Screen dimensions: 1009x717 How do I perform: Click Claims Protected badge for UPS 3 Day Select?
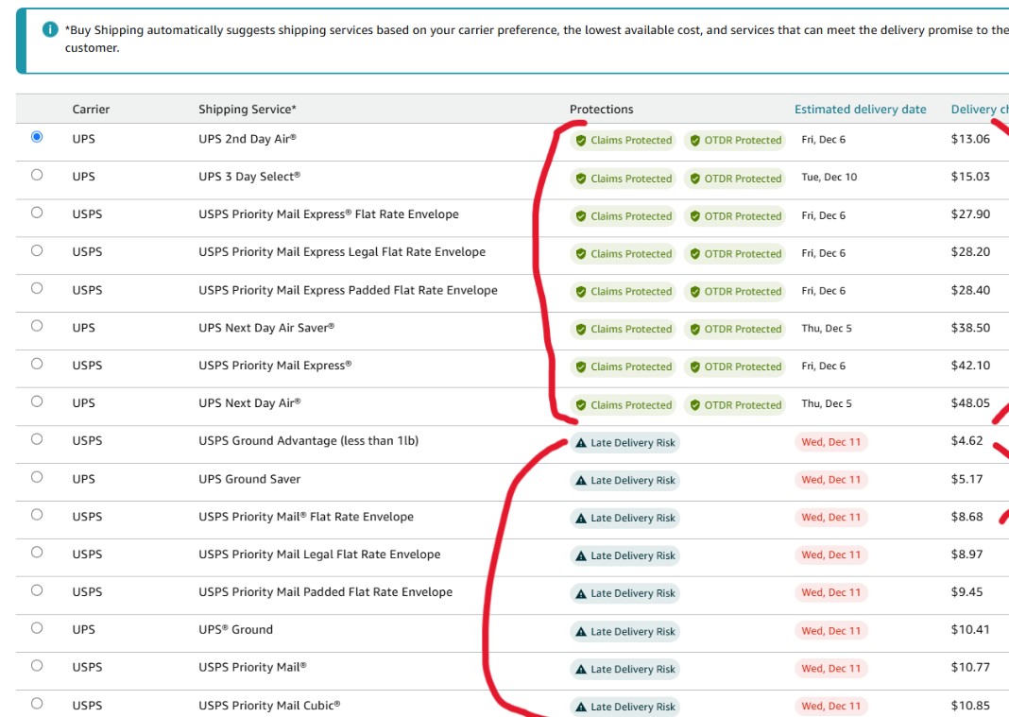(623, 179)
